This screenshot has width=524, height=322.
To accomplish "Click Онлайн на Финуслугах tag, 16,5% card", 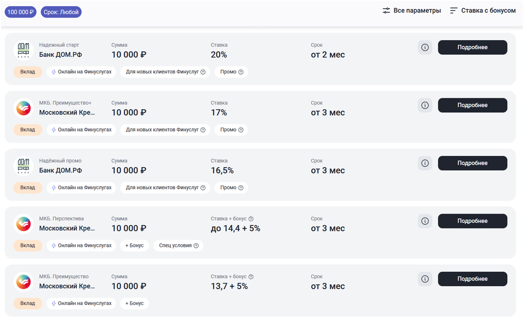I will (x=81, y=188).
